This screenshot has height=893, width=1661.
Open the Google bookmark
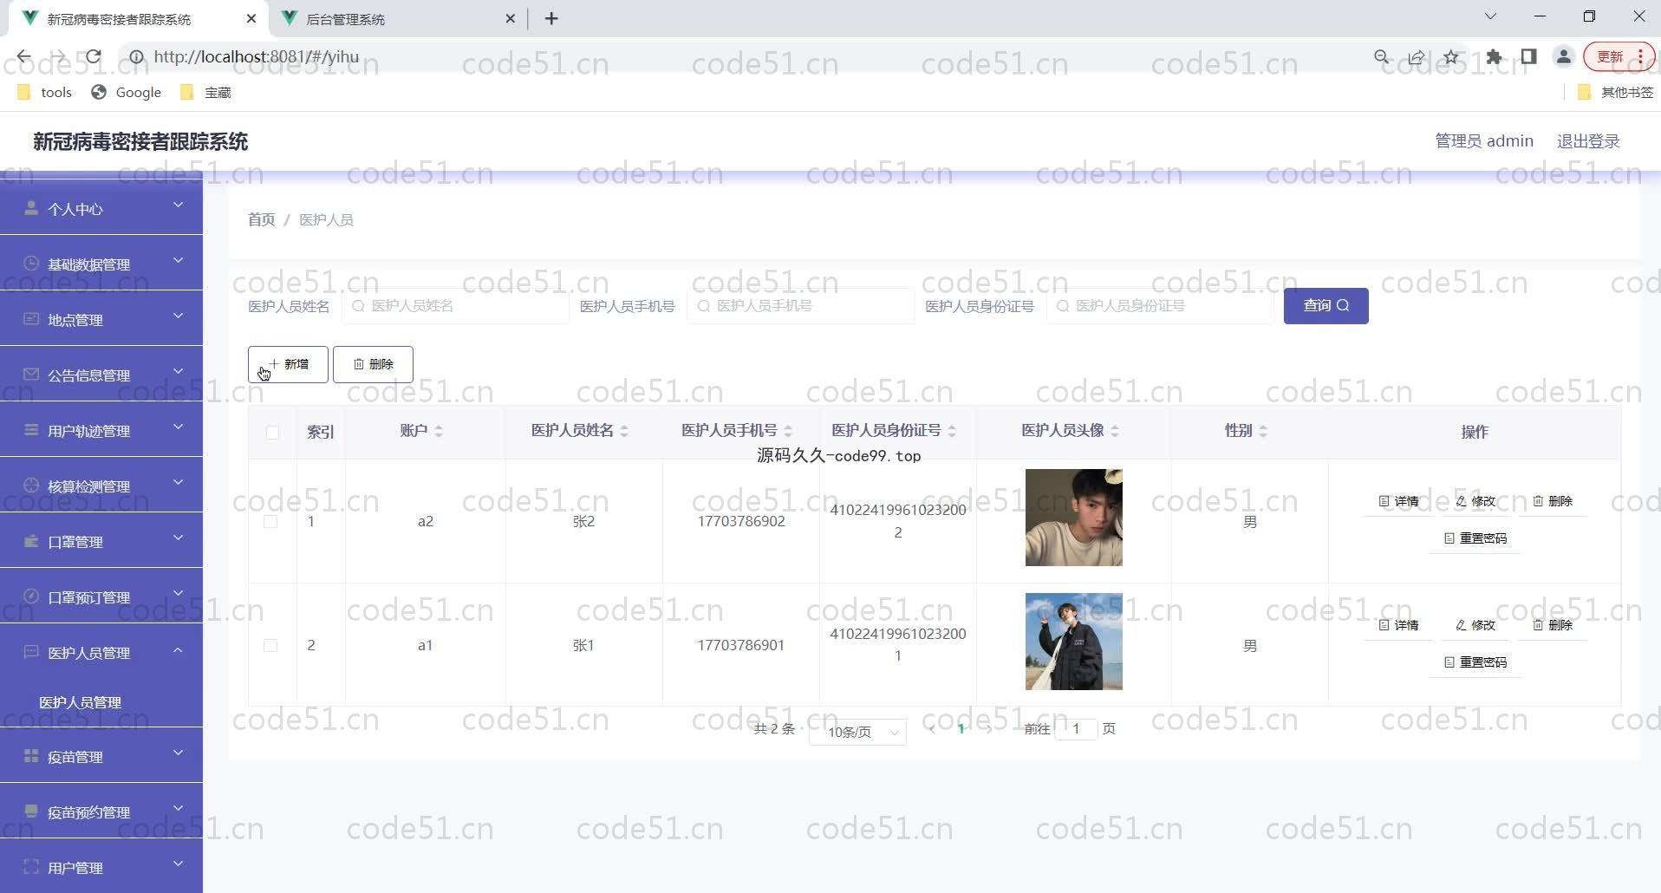click(x=127, y=92)
